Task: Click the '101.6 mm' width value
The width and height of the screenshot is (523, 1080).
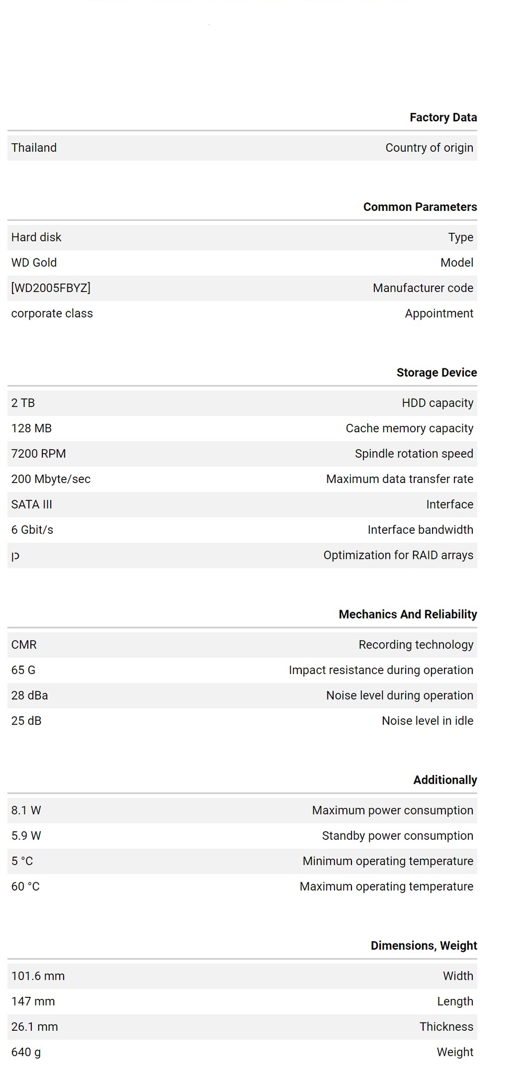Action: point(38,976)
